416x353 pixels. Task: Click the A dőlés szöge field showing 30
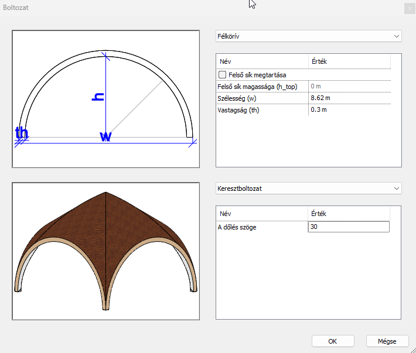(x=348, y=227)
